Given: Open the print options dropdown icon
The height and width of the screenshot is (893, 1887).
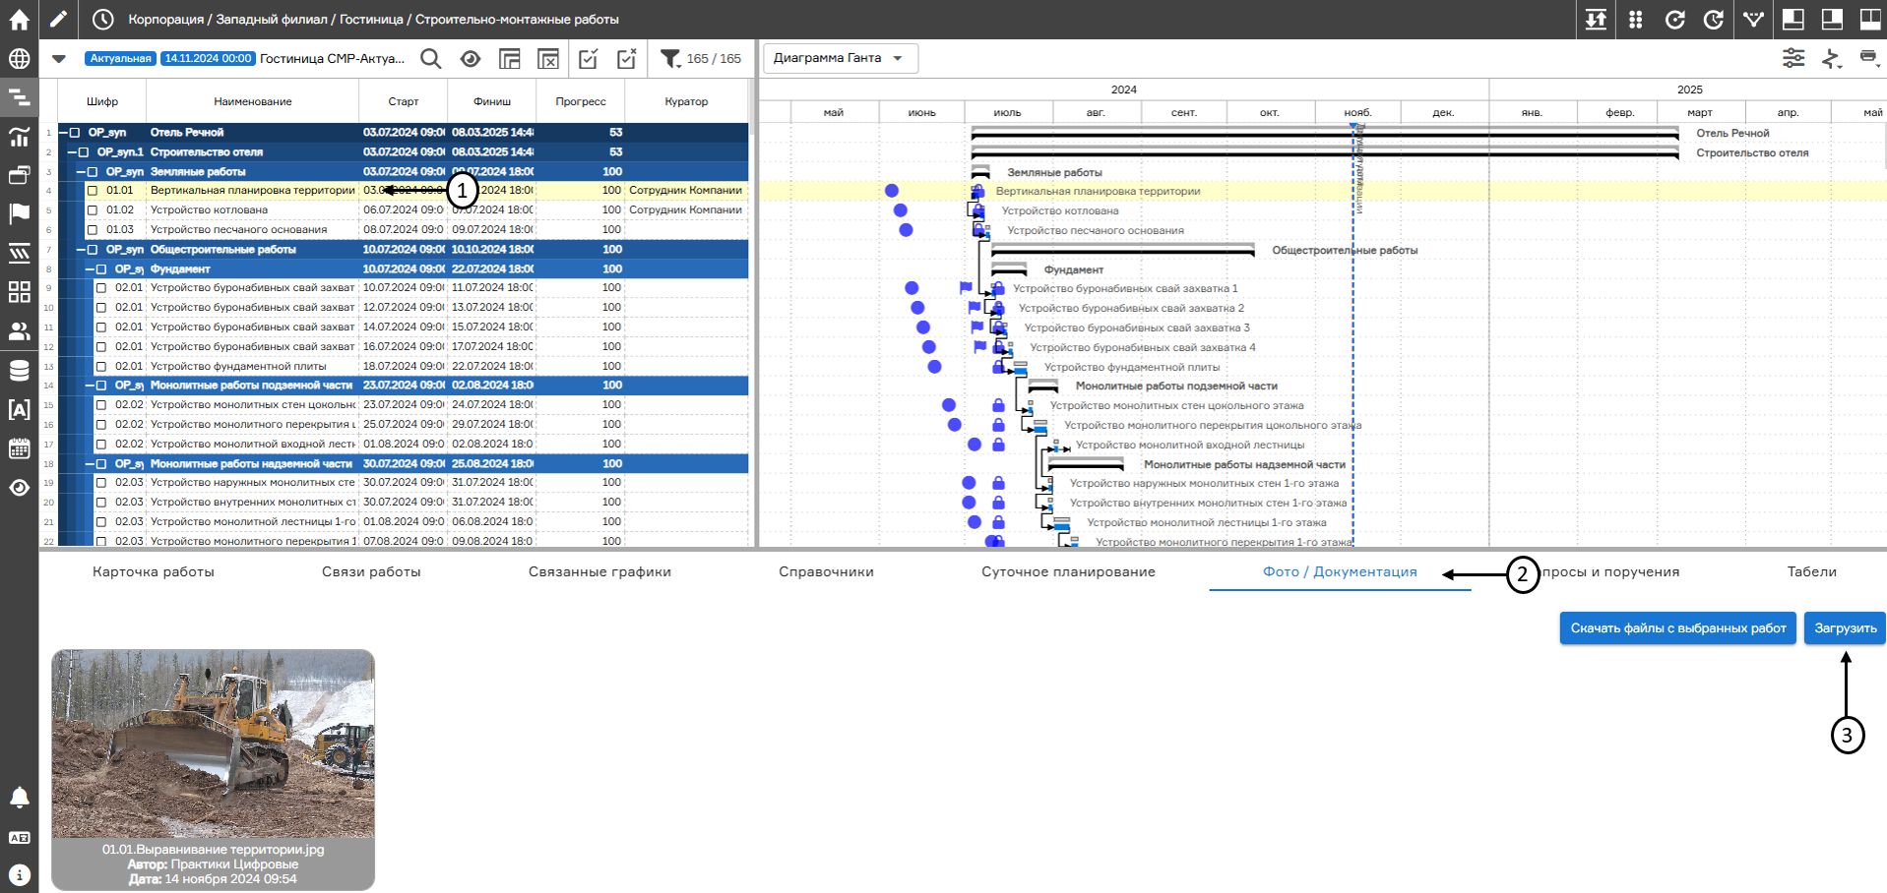Looking at the screenshot, I should tap(1868, 58).
